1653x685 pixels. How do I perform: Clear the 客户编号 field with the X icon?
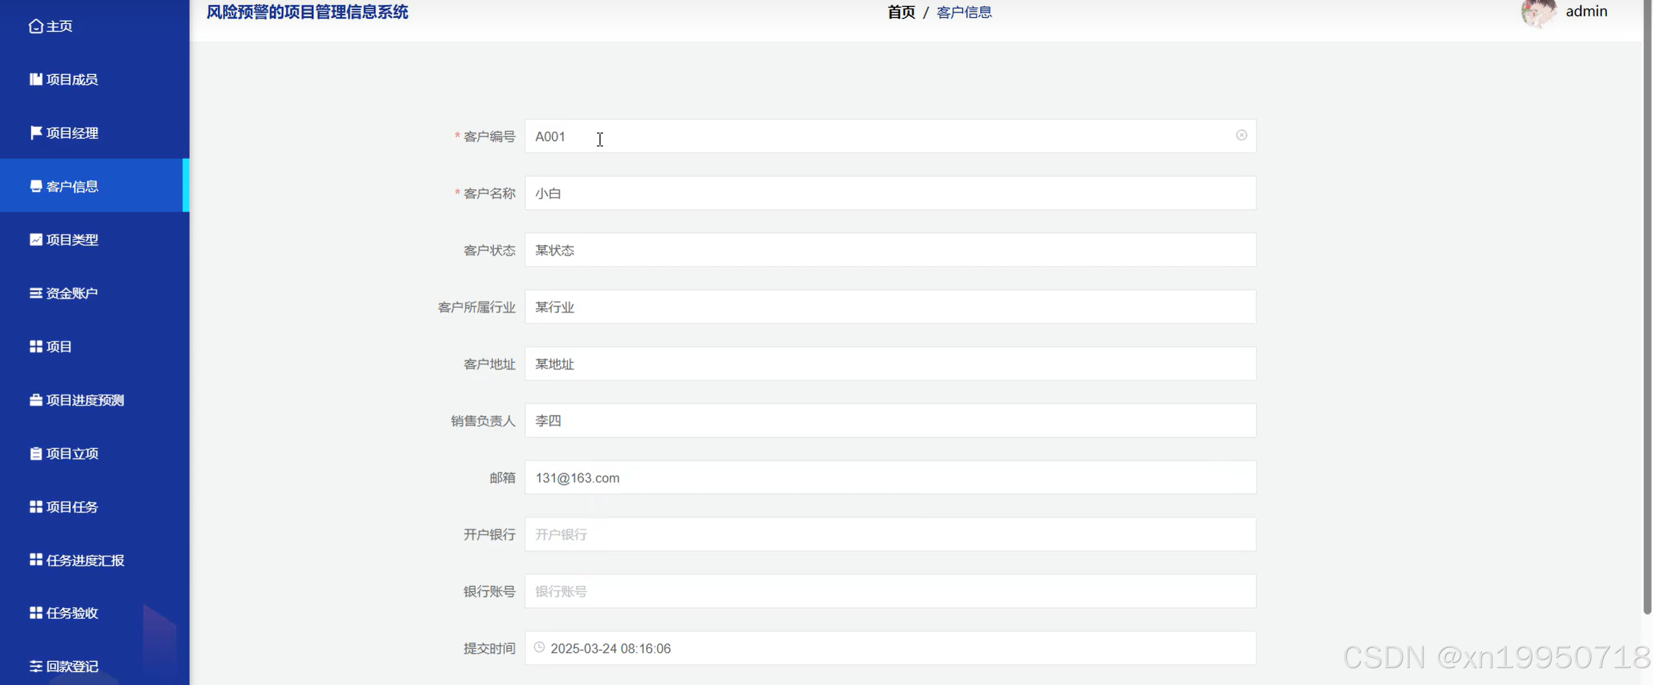[1241, 135]
